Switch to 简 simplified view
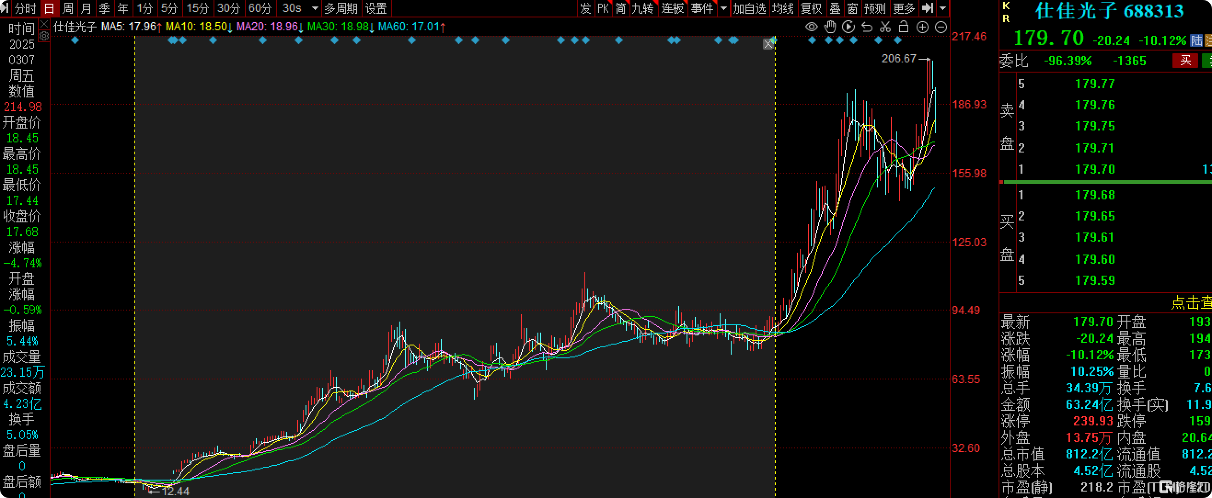 coord(621,8)
